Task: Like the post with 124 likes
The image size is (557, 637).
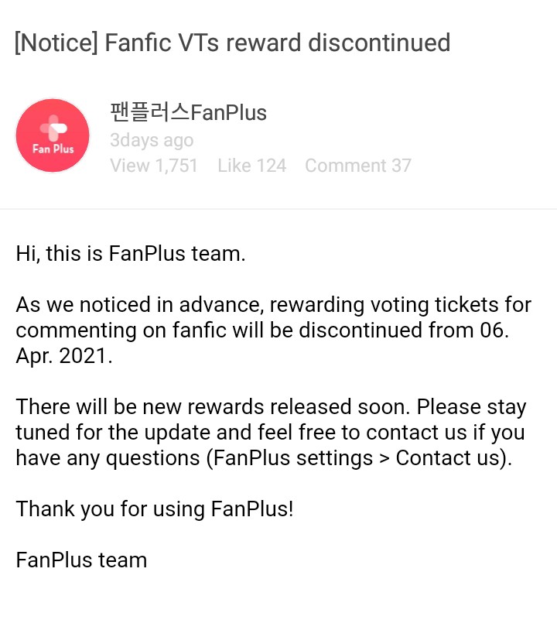Action: [x=251, y=166]
